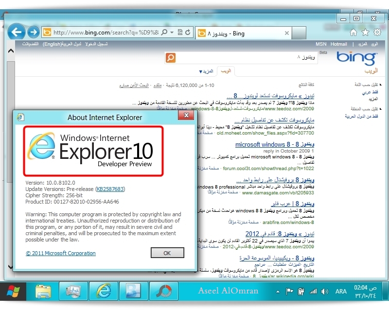Toggle Compatibility View icon in address bar
Viewport: 389px width, 310px height.
[x=180, y=32]
